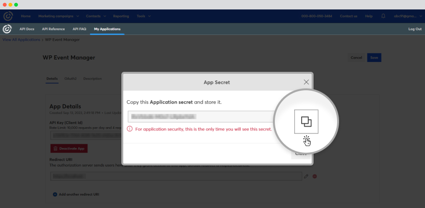Screen dimensions: 425x208
Task: Open the notifications bell
Action: (383, 16)
